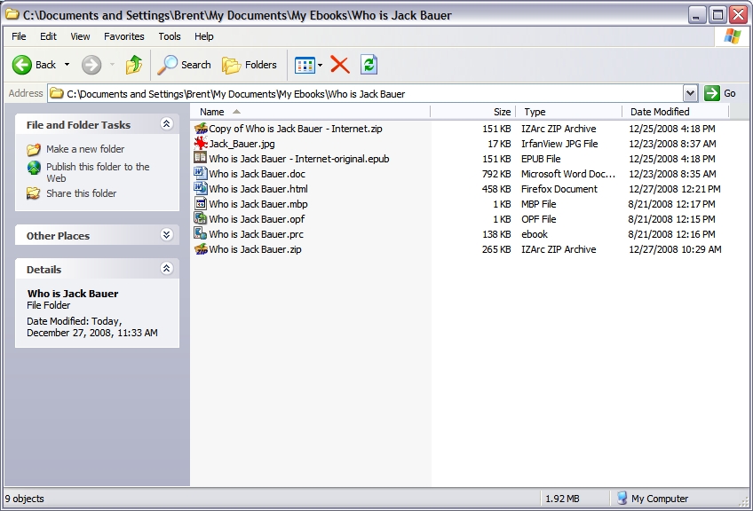Image resolution: width=753 pixels, height=511 pixels.
Task: Select file name Who is Jack Bauer.opf
Action: click(x=257, y=219)
